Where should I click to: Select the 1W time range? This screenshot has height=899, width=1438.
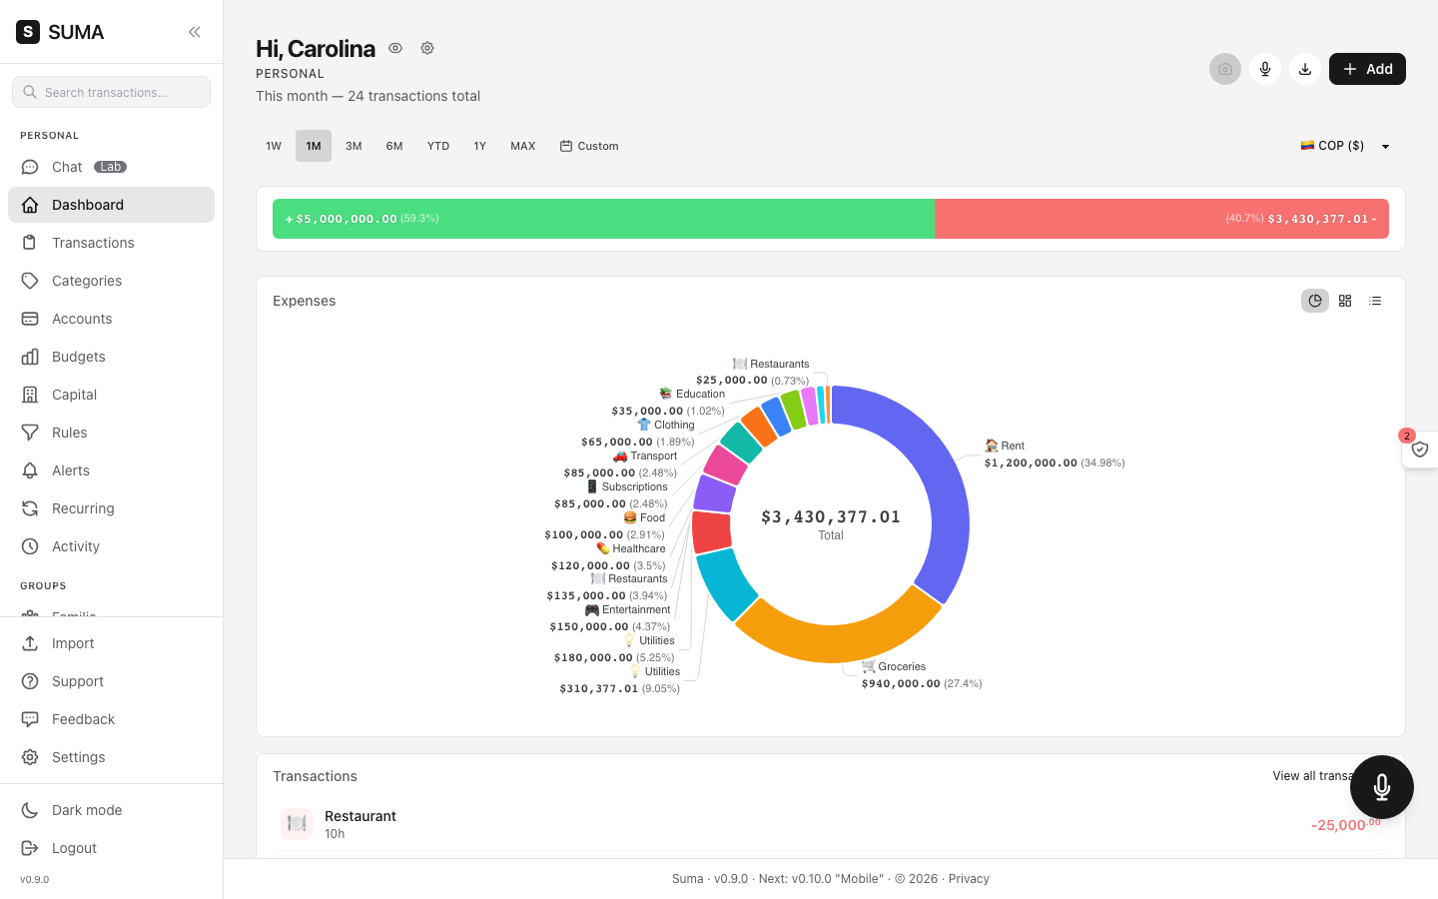tap(274, 146)
